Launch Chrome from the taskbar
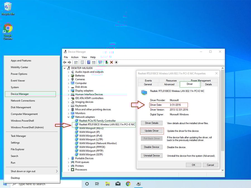This screenshot has width=251, height=188. [x=128, y=184]
